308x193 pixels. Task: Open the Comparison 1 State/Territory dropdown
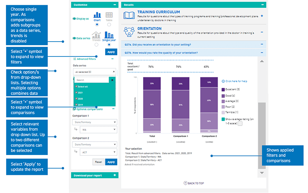tap(95, 122)
